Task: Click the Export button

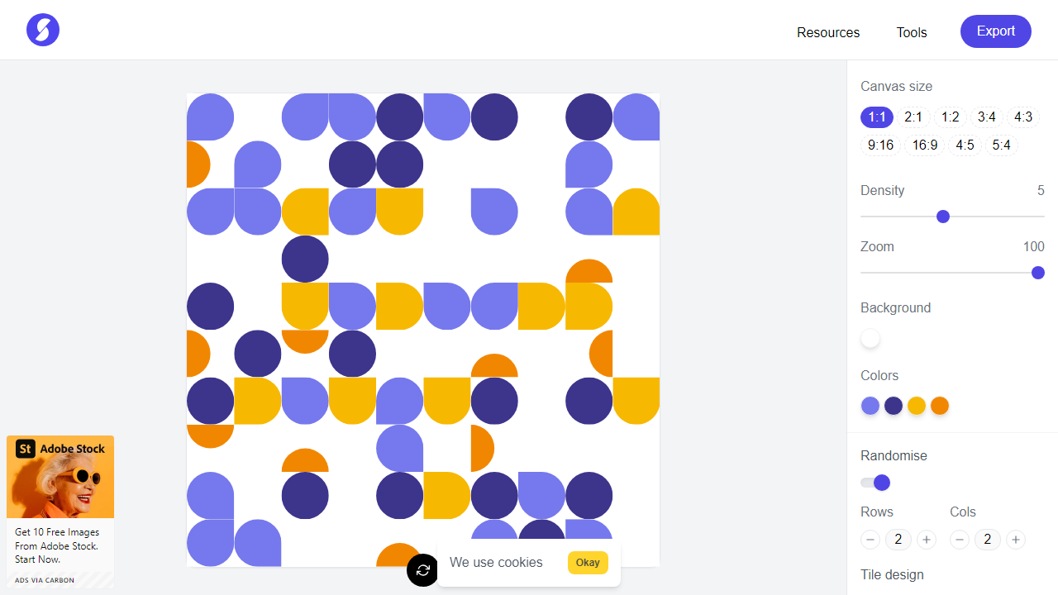Action: [x=995, y=31]
